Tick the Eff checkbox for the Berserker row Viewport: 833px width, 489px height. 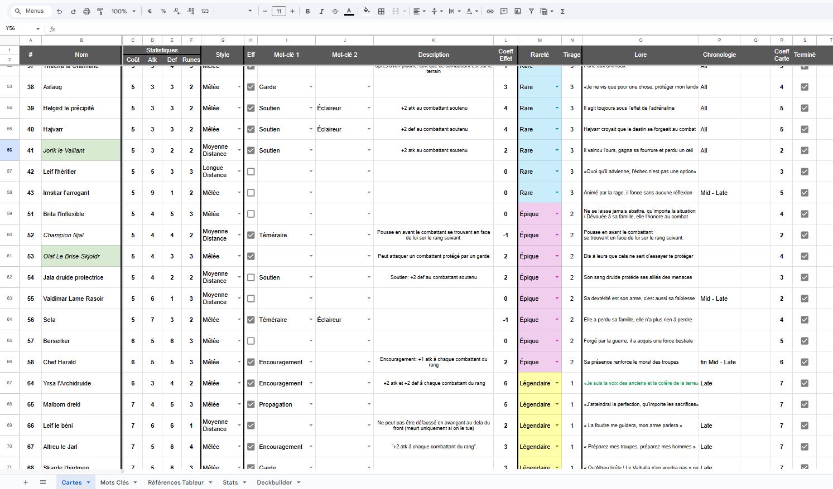[x=251, y=341]
